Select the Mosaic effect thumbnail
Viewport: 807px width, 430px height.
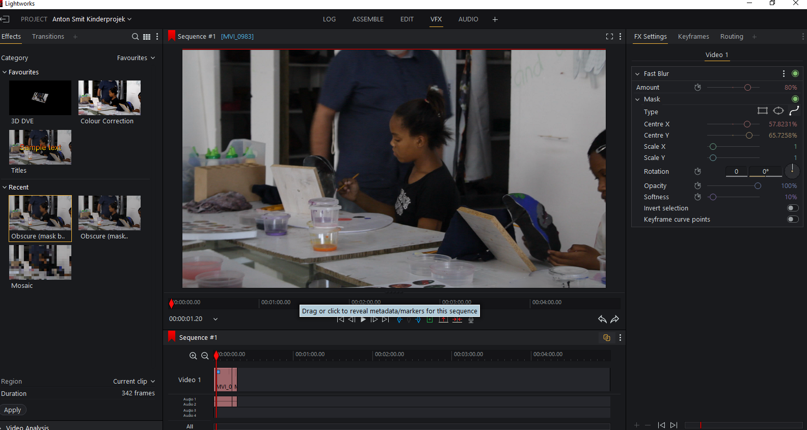coord(40,262)
